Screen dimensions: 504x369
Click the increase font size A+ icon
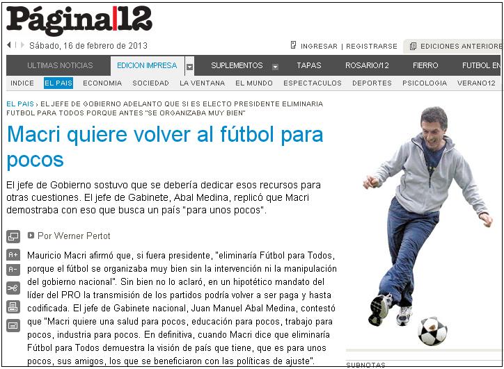[x=13, y=255]
